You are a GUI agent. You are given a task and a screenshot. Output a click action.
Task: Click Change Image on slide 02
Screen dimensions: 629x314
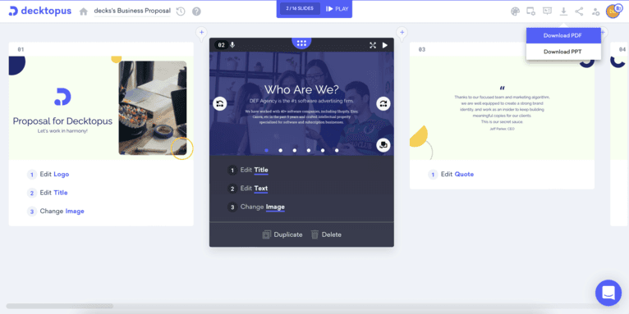point(256,207)
